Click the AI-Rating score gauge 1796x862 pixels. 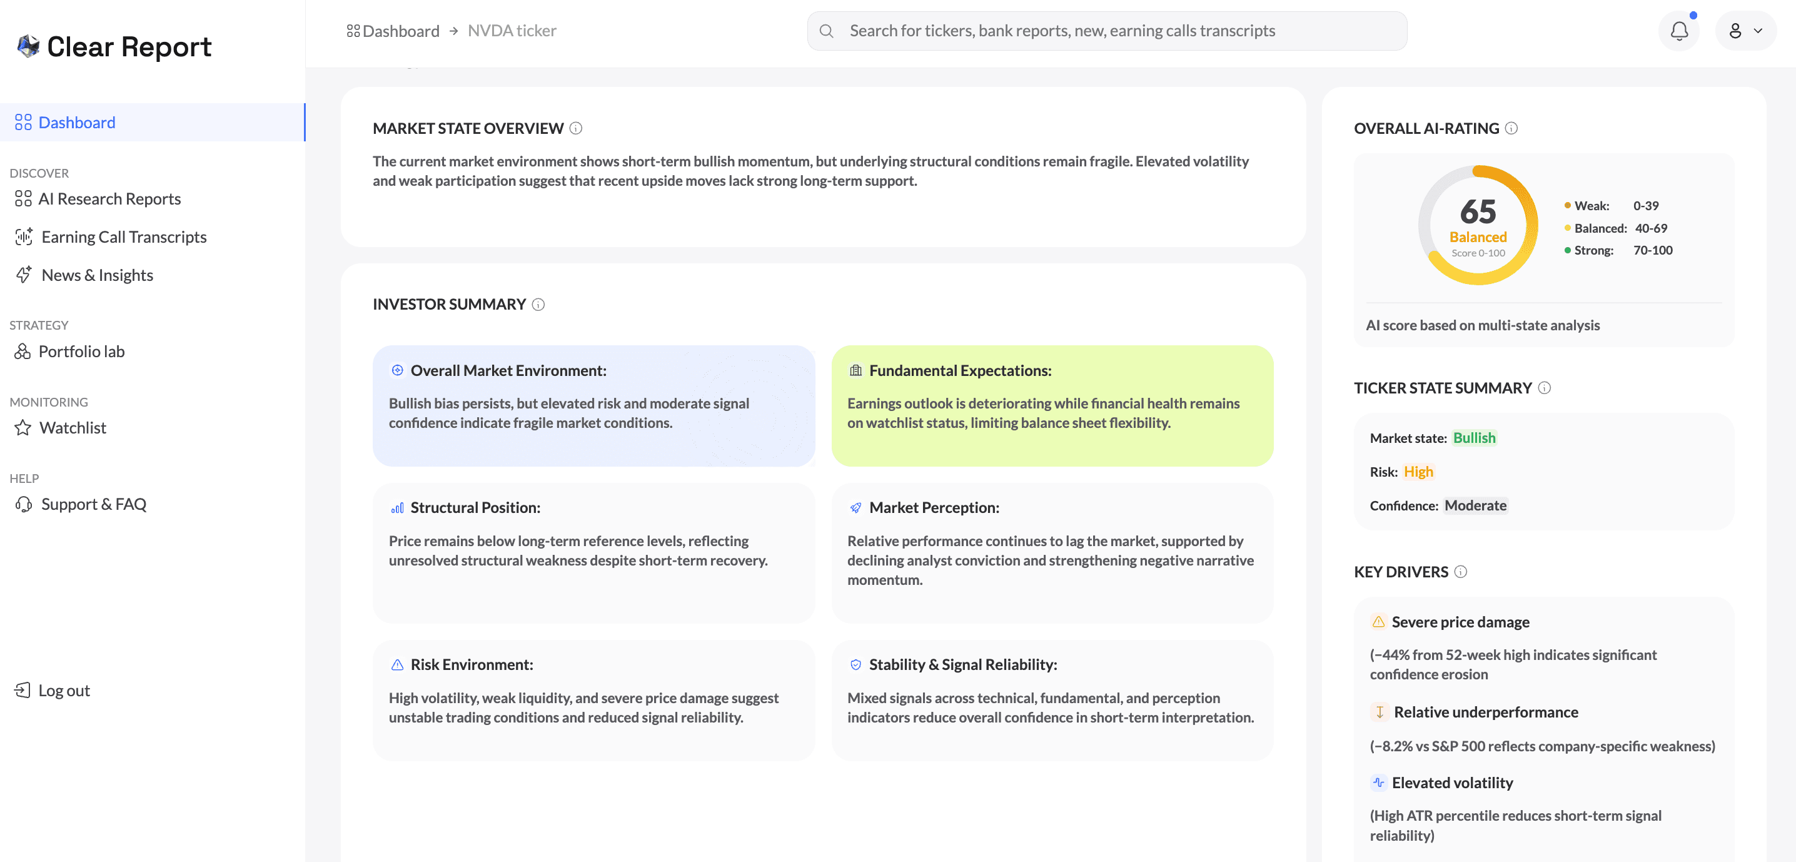click(1478, 225)
